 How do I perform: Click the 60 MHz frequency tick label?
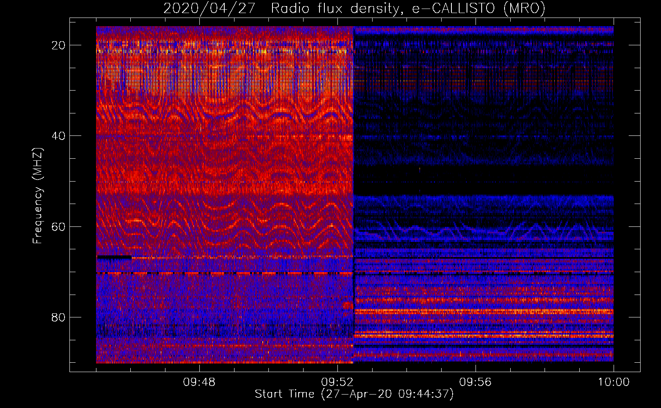pyautogui.click(x=58, y=226)
